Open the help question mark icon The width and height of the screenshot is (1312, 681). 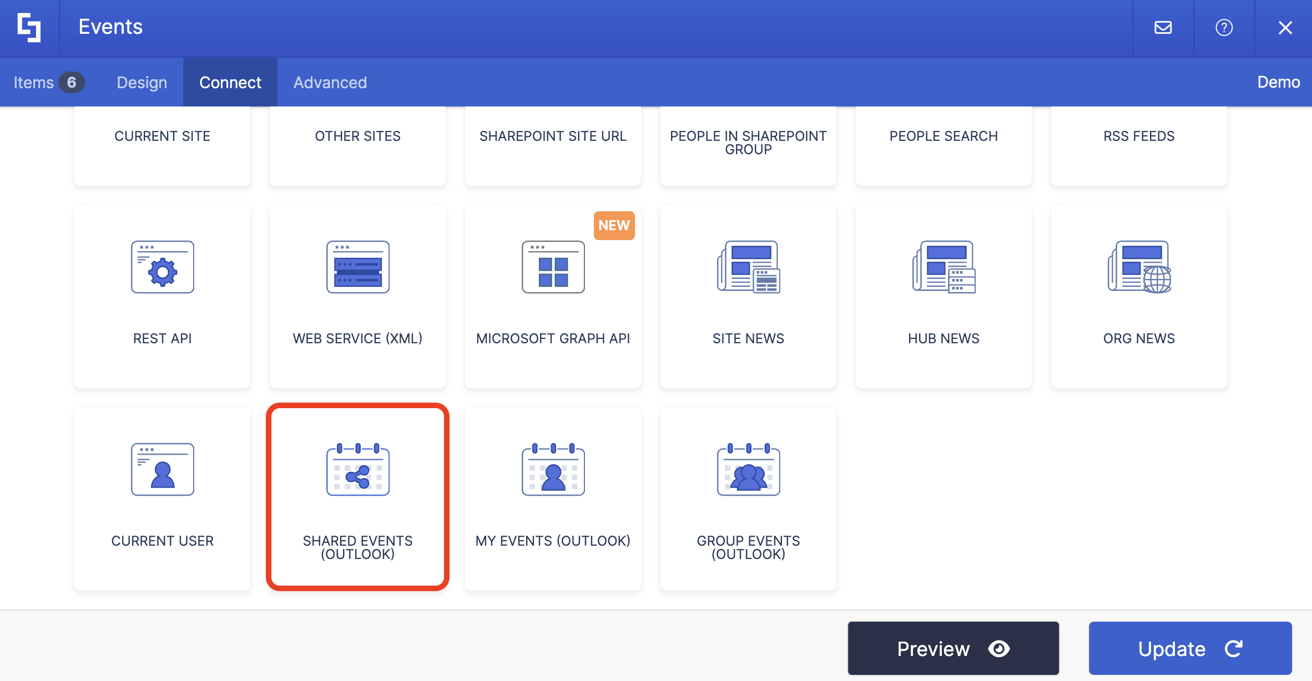coord(1224,27)
